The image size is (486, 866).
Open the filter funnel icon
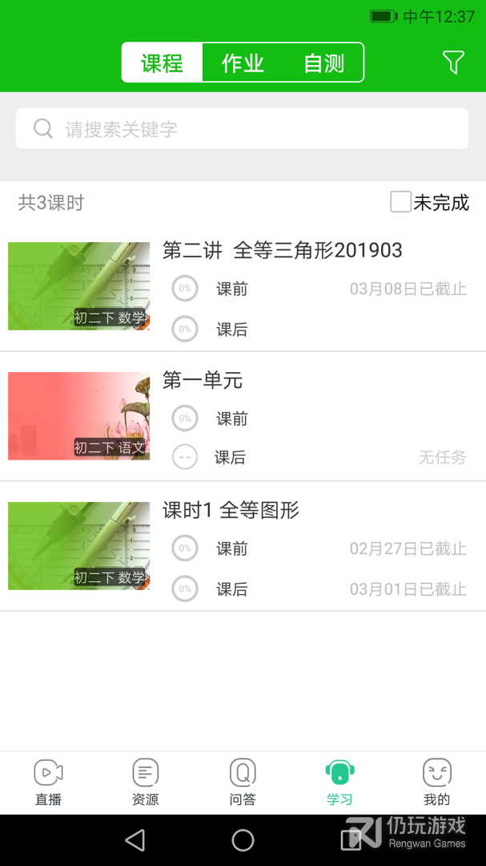coord(454,62)
